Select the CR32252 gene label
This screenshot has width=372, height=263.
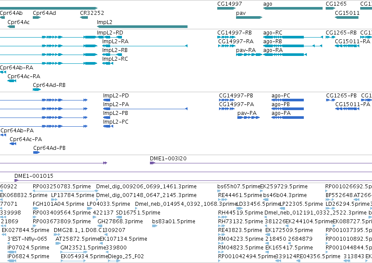click(x=92, y=13)
